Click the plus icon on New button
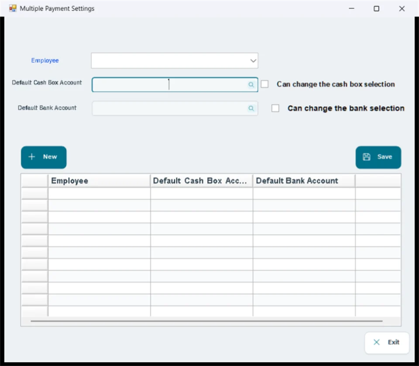This screenshot has width=419, height=366. (x=32, y=157)
